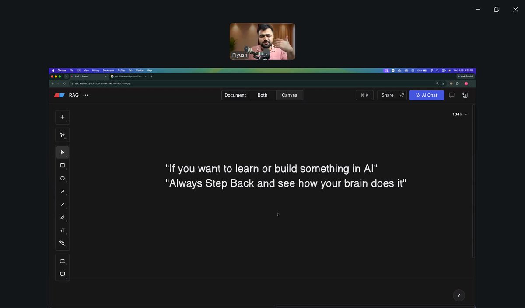Click the Share button
Viewport: 525px width, 308px height.
(388, 95)
